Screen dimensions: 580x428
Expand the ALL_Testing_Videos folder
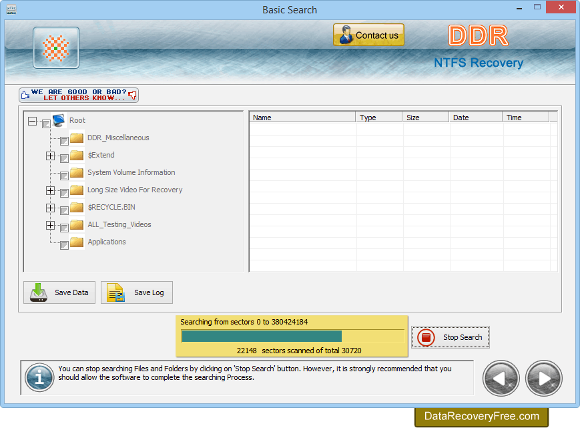[x=50, y=225]
